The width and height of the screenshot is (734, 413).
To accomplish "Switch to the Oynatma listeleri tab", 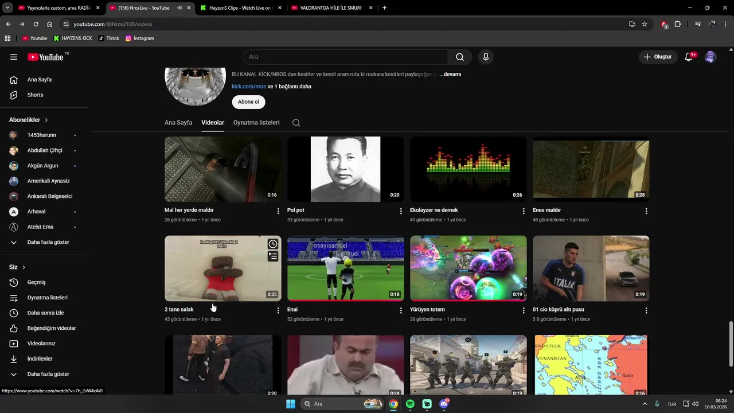I will [256, 123].
